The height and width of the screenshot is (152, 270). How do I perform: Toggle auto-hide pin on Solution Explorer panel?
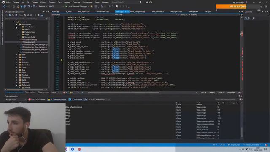click(x=46, y=12)
